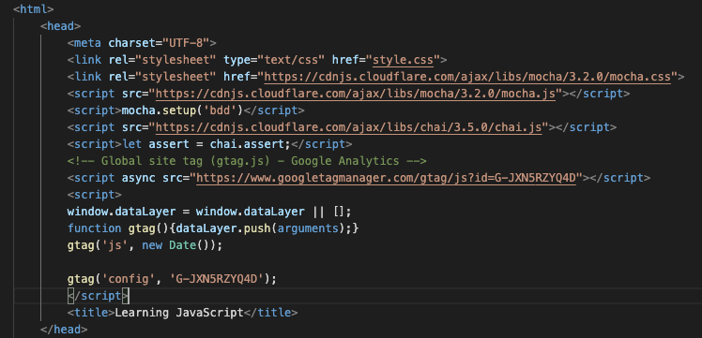Follow the chai.js CDN link
Screen dimensions: 702x338
(349, 127)
